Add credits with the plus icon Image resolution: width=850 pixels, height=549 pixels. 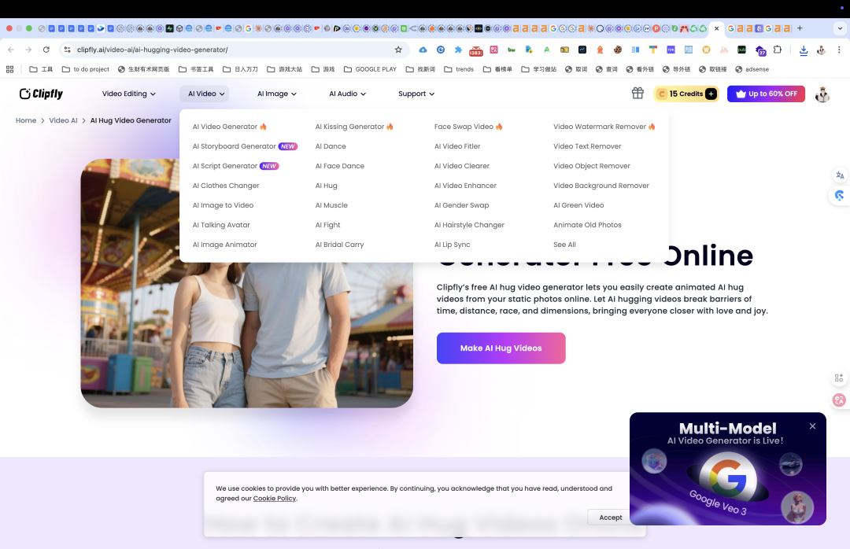pos(711,94)
